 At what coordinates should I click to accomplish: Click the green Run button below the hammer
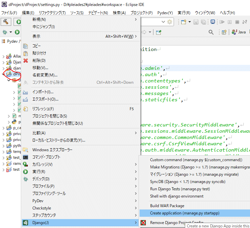click(17, 32)
